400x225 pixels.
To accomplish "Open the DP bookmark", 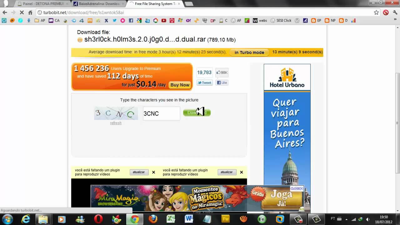I will (213, 21).
